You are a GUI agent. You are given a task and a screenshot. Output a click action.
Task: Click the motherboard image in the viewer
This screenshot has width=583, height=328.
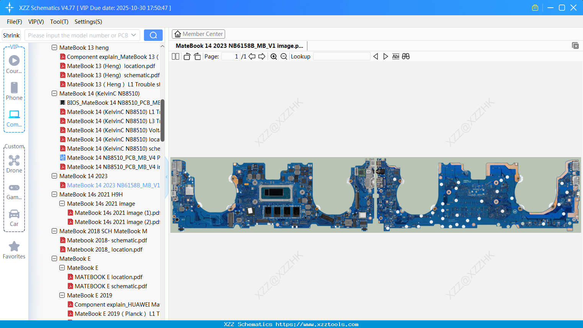click(376, 195)
